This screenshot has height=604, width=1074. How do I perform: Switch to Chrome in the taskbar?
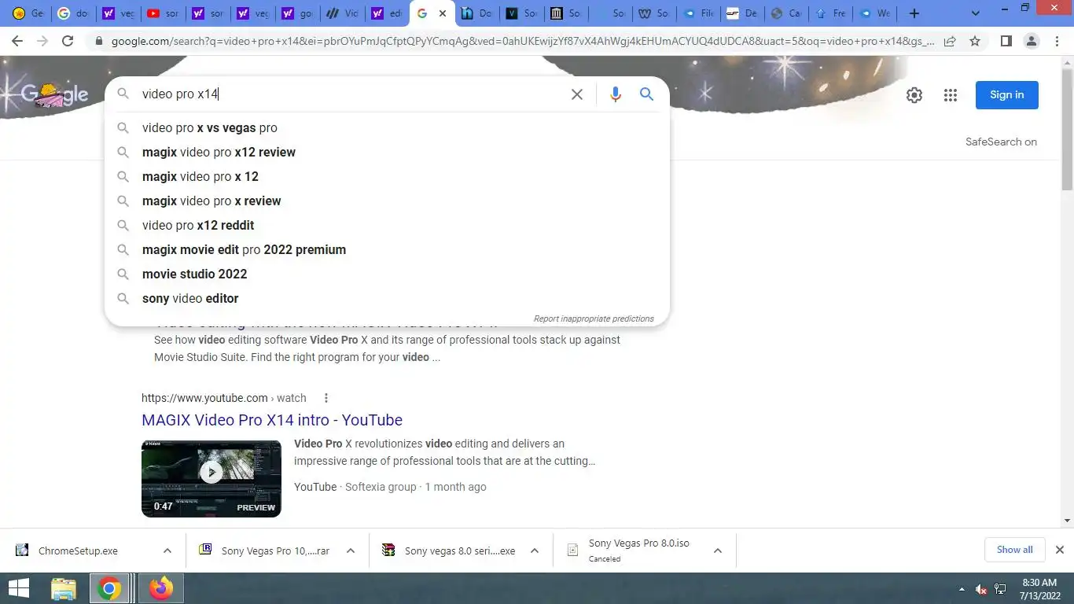[109, 588]
